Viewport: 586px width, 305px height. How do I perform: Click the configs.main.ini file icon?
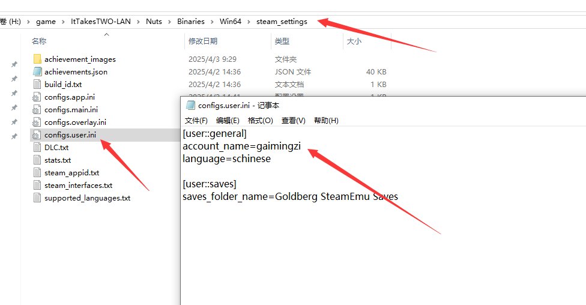[37, 109]
